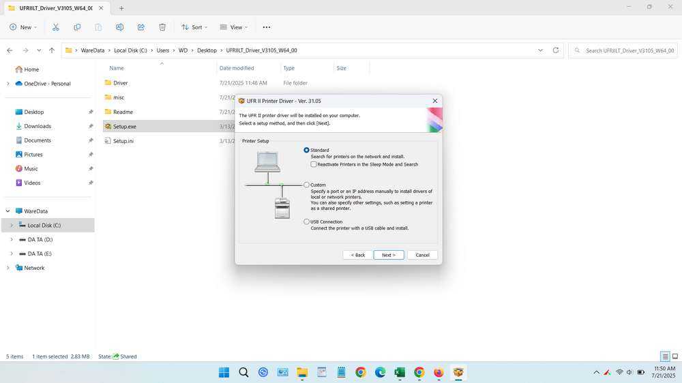Screen dimensions: 682x383
Task: Click the Share icon in Explorer toolbar
Action: coord(141,27)
